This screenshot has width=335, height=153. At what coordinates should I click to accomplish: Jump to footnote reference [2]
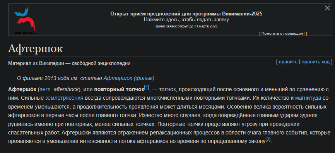[268, 139]
